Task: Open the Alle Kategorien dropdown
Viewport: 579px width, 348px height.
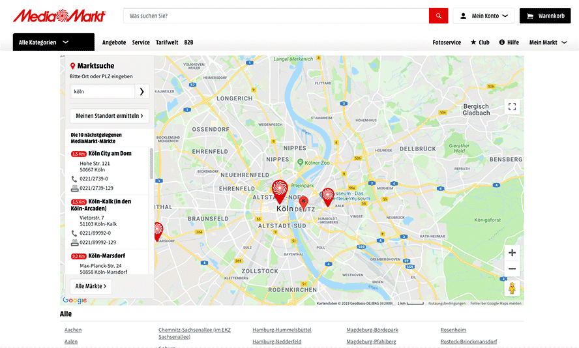Action: 53,42
